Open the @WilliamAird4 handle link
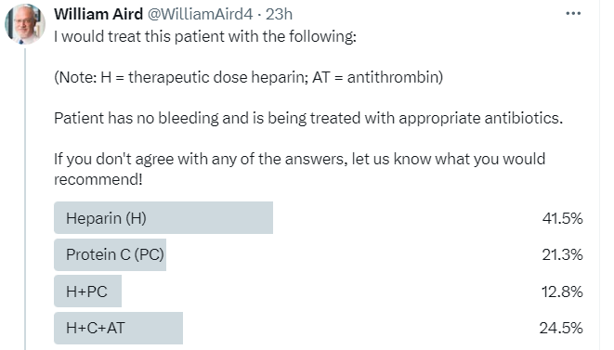This screenshot has height=350, width=614. click(200, 14)
